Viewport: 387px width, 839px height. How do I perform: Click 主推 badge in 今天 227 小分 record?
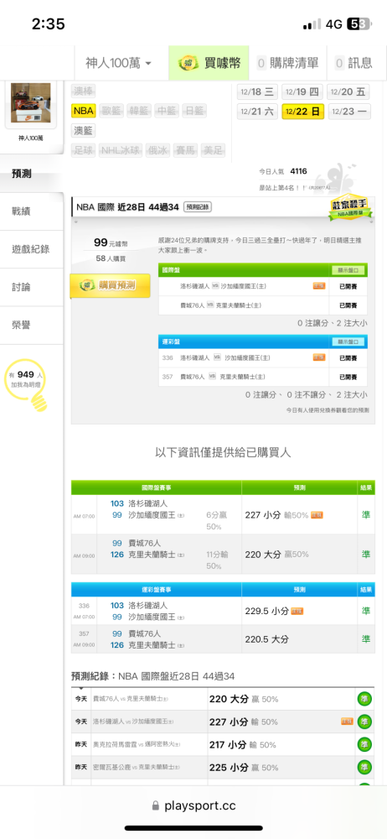347,722
